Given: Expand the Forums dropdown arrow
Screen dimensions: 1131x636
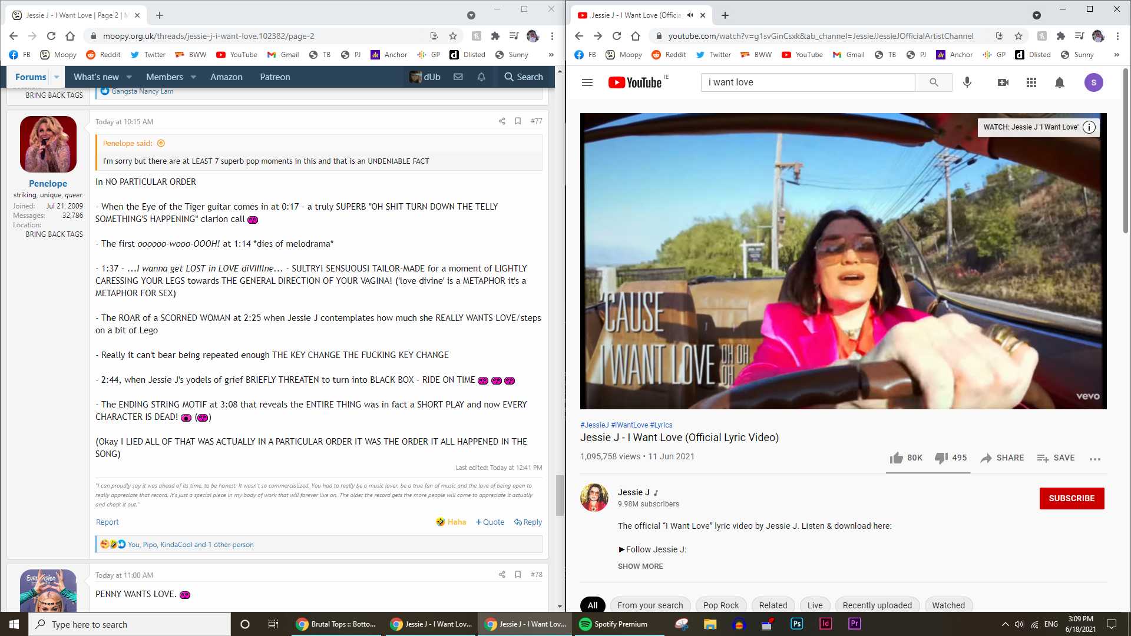Looking at the screenshot, I should (x=57, y=77).
